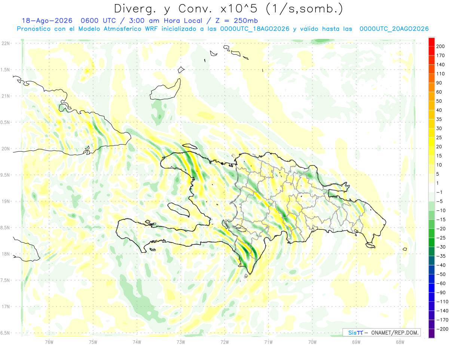449x347 pixels.
Task: Click the 18N latitude label
Action: click(x=6, y=254)
